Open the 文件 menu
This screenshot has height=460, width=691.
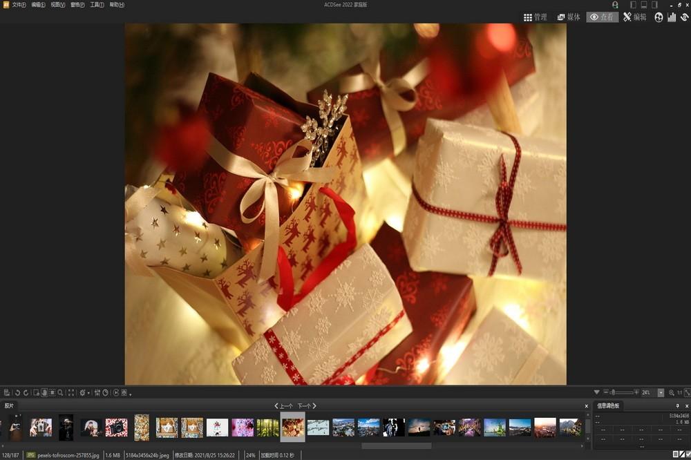click(x=19, y=5)
